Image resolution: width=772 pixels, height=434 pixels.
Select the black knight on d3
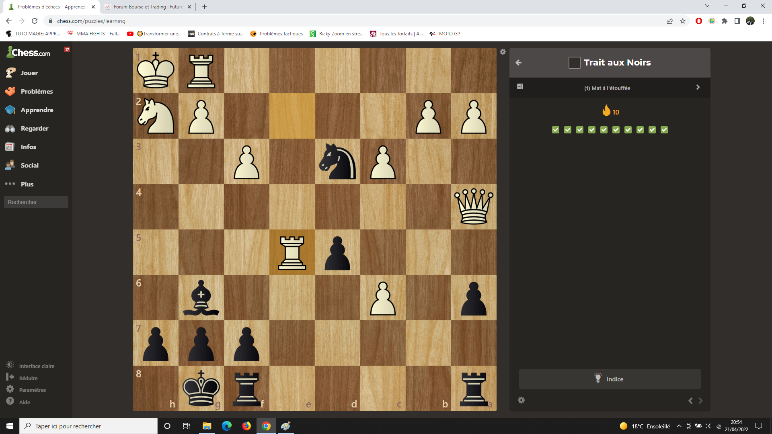point(337,162)
